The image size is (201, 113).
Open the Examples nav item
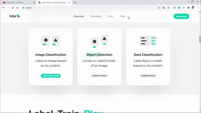pyautogui.click(x=96, y=16)
